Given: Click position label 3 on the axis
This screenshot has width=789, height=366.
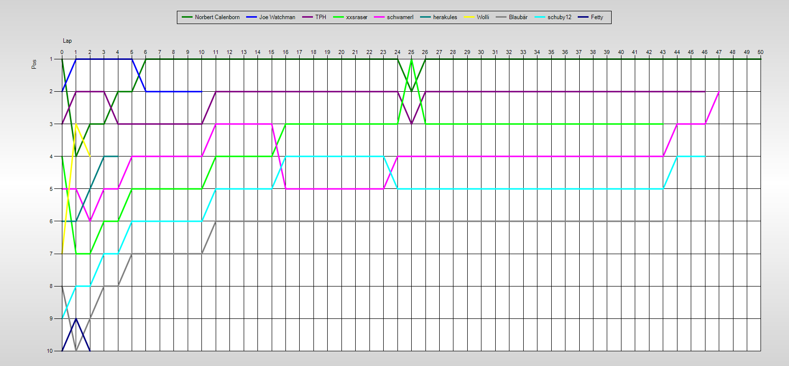Looking at the screenshot, I should (x=51, y=124).
